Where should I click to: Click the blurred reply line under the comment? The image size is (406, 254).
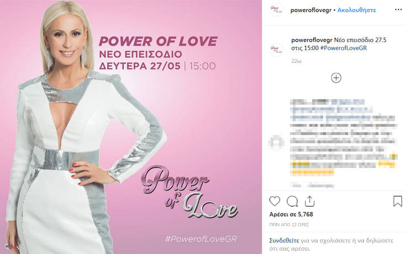313,185
